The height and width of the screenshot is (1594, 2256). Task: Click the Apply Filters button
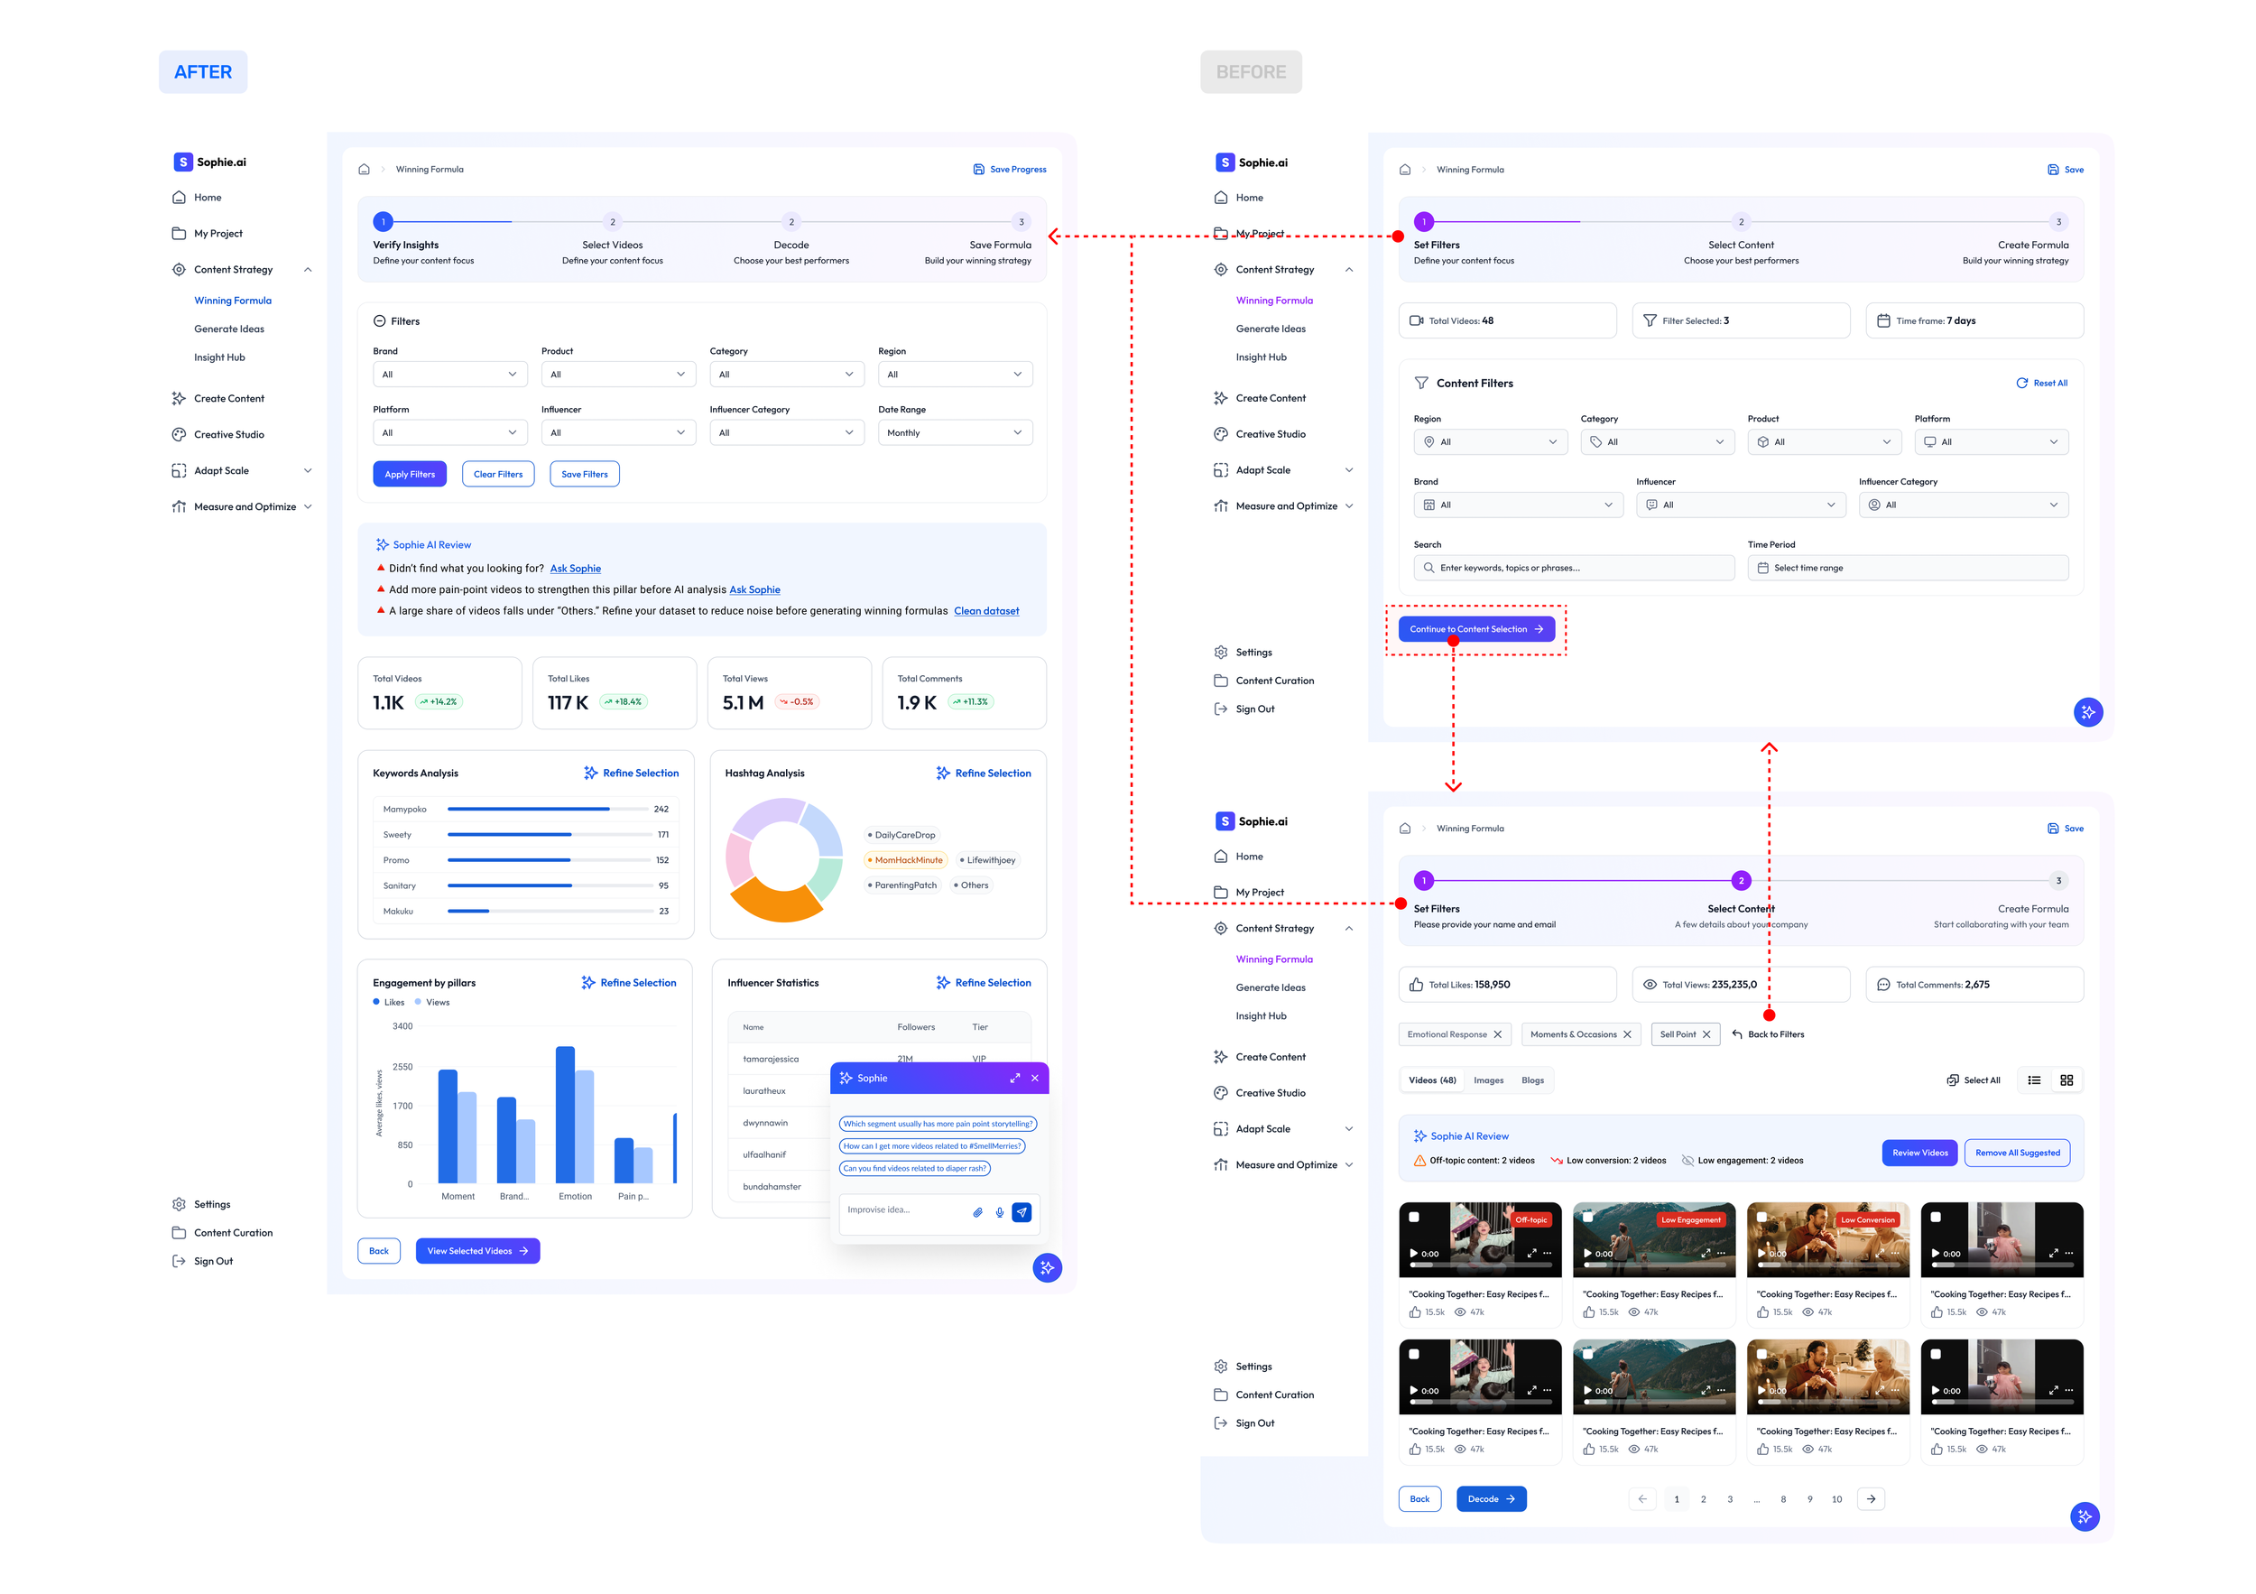409,474
